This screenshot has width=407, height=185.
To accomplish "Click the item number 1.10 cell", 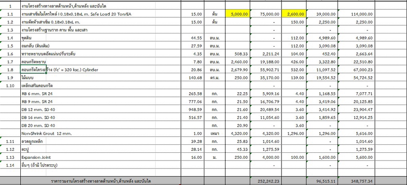I will pyautogui.click(x=10, y=86).
